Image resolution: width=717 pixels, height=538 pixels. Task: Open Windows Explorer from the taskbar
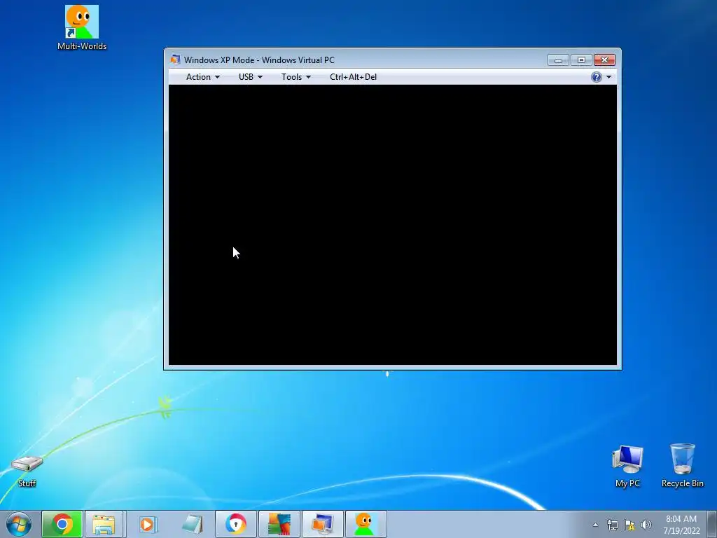pos(104,524)
